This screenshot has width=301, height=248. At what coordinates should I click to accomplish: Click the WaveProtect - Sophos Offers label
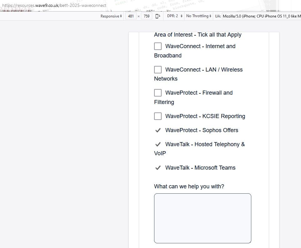(202, 130)
